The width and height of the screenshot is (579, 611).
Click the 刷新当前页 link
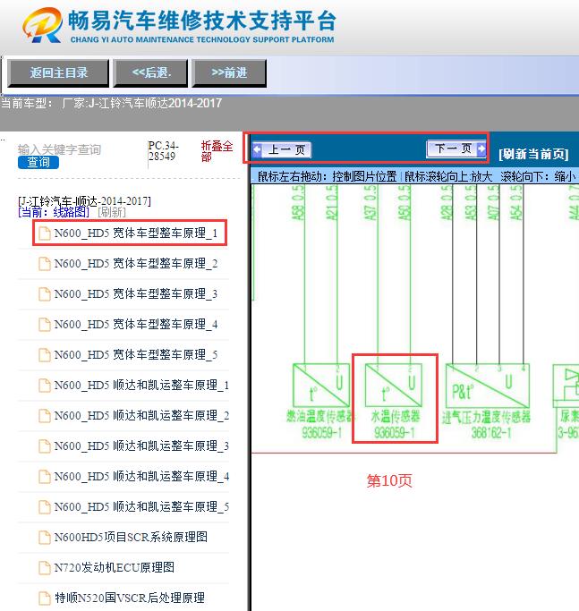pos(533,154)
